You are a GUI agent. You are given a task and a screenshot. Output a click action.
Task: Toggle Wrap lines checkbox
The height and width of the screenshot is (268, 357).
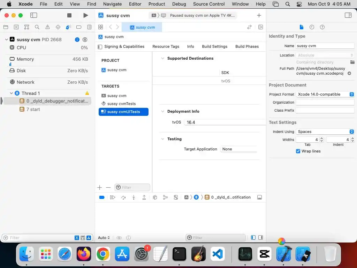298,151
